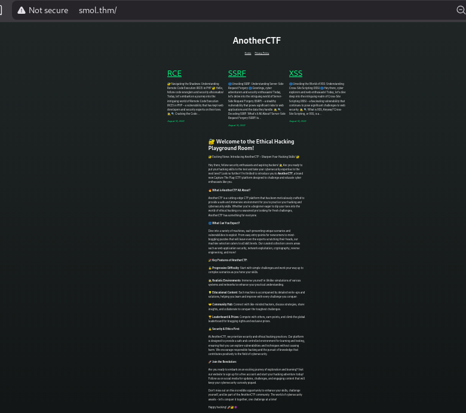The image size is (466, 413).
Task: Go to the Home menu item
Action: [x=248, y=53]
